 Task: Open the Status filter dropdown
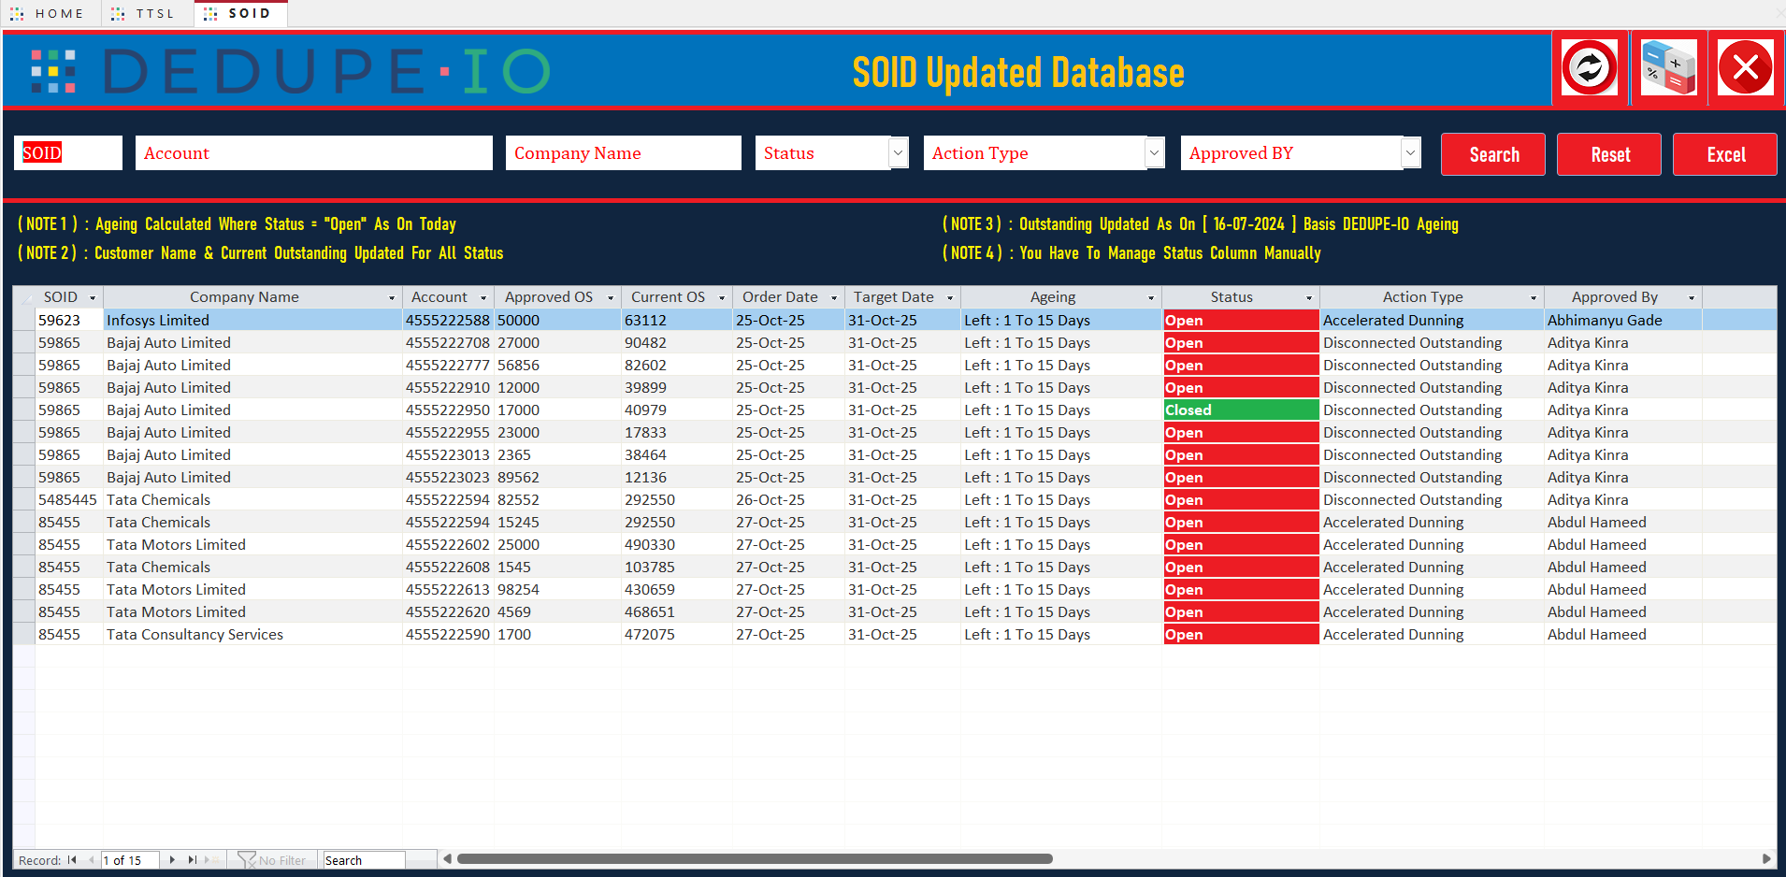tap(897, 152)
